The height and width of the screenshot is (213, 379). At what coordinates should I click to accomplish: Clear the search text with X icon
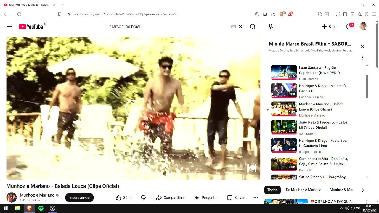pos(240,27)
